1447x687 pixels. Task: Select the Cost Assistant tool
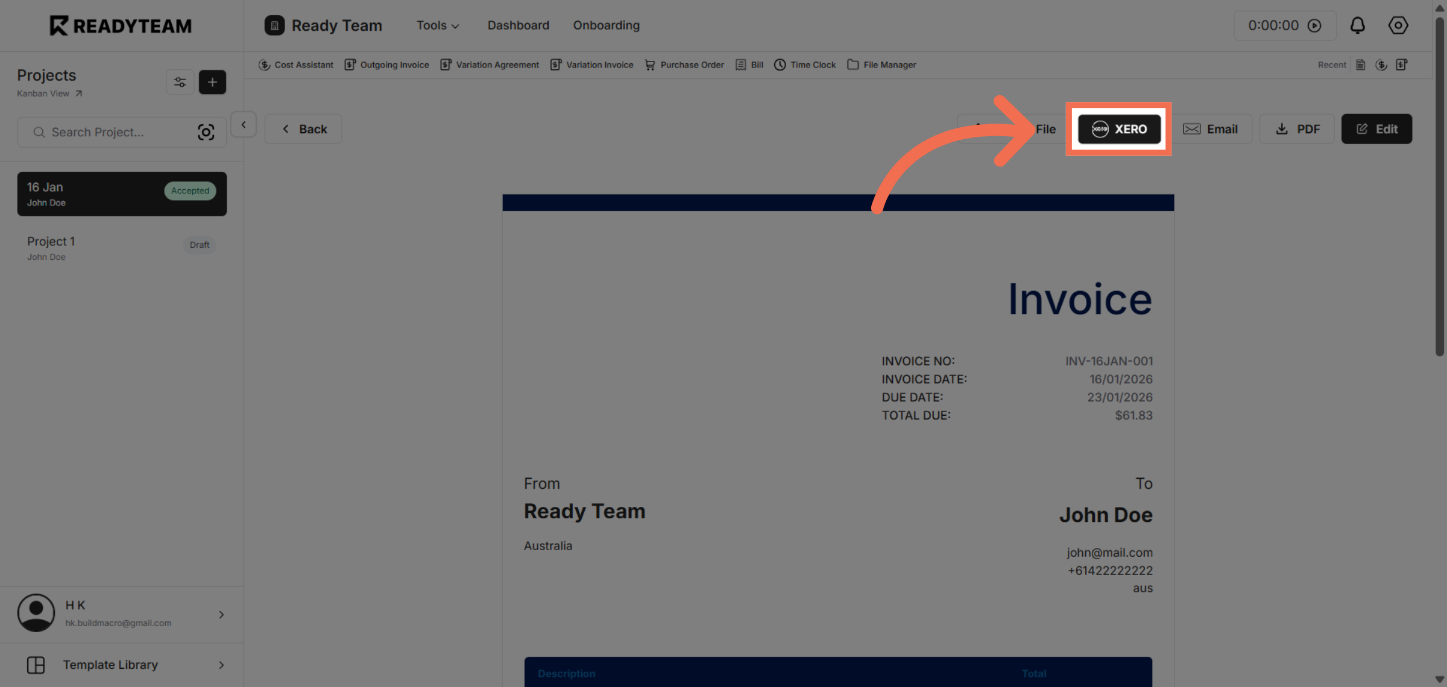(x=296, y=64)
